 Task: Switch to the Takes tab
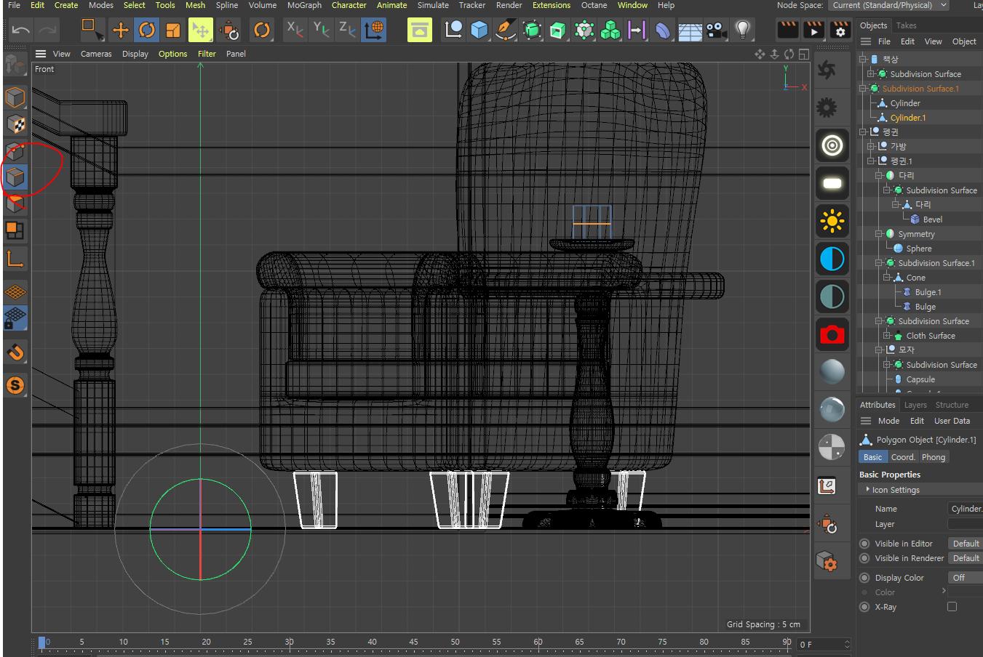(x=906, y=25)
